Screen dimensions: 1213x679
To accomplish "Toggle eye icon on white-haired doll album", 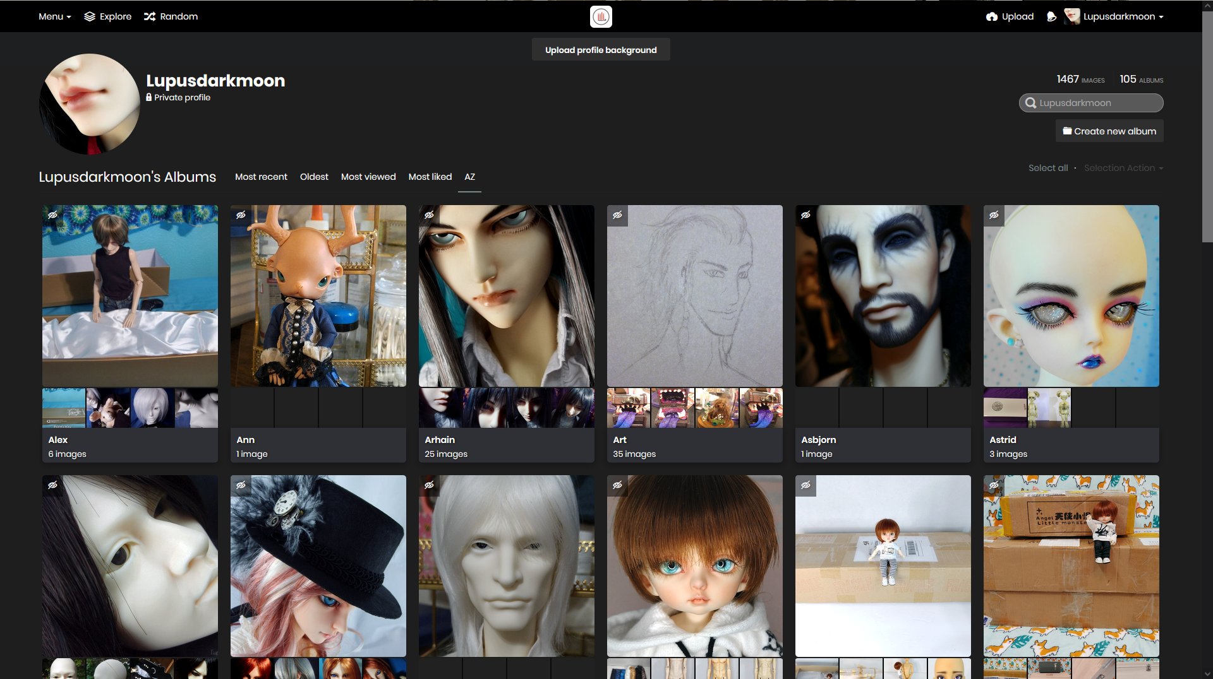I will coord(429,485).
